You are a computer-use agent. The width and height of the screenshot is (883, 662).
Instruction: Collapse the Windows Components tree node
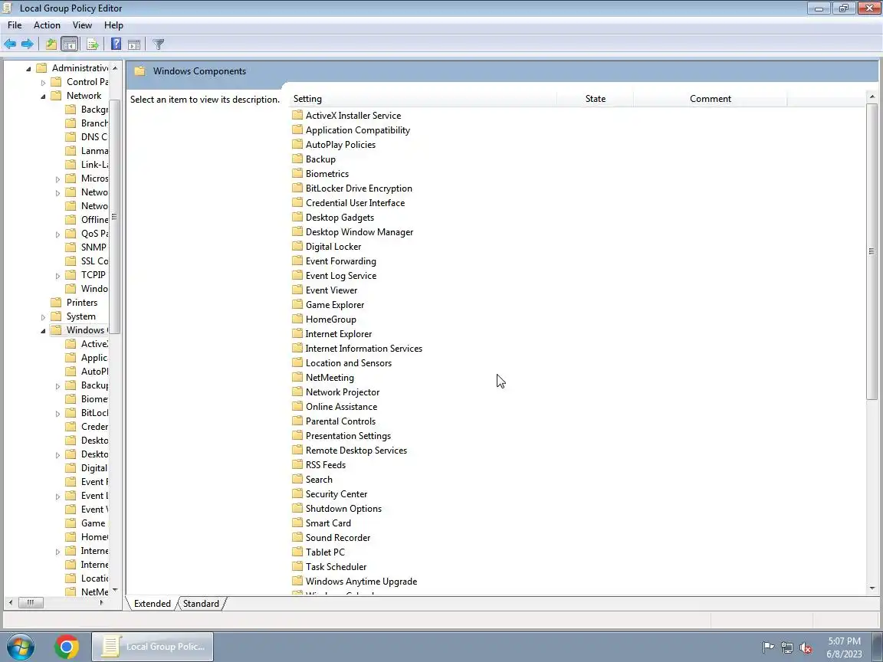coord(44,331)
